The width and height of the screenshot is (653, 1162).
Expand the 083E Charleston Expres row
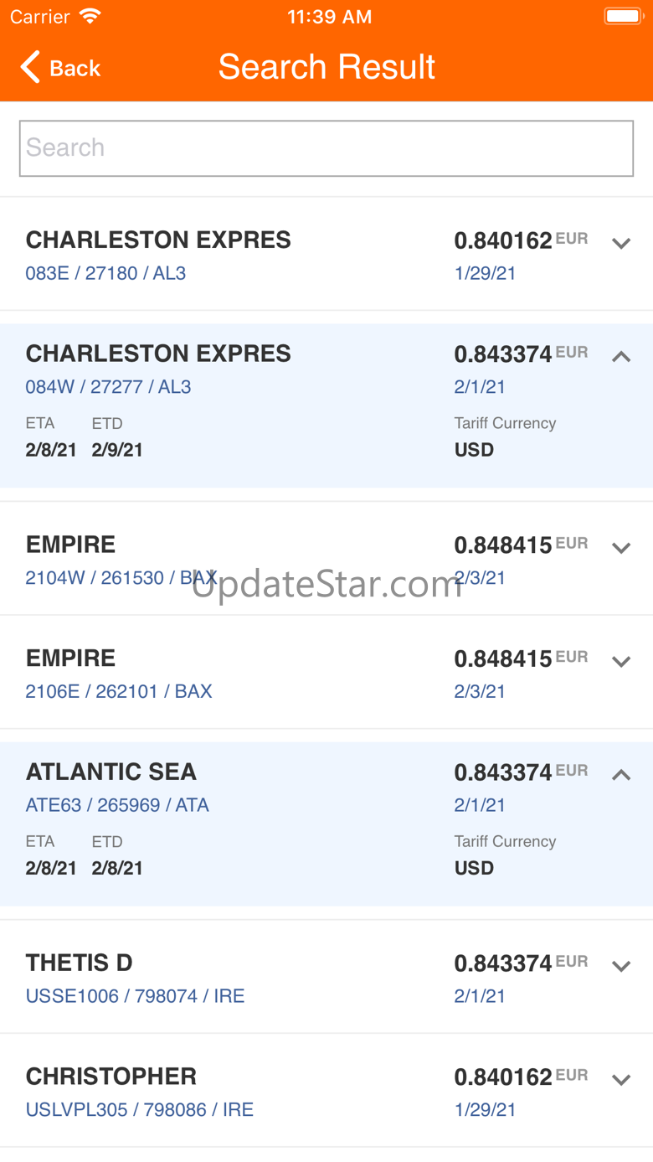point(620,244)
